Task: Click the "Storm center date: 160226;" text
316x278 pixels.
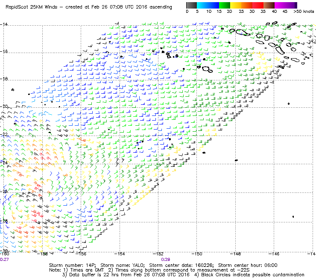Action: [x=181, y=265]
